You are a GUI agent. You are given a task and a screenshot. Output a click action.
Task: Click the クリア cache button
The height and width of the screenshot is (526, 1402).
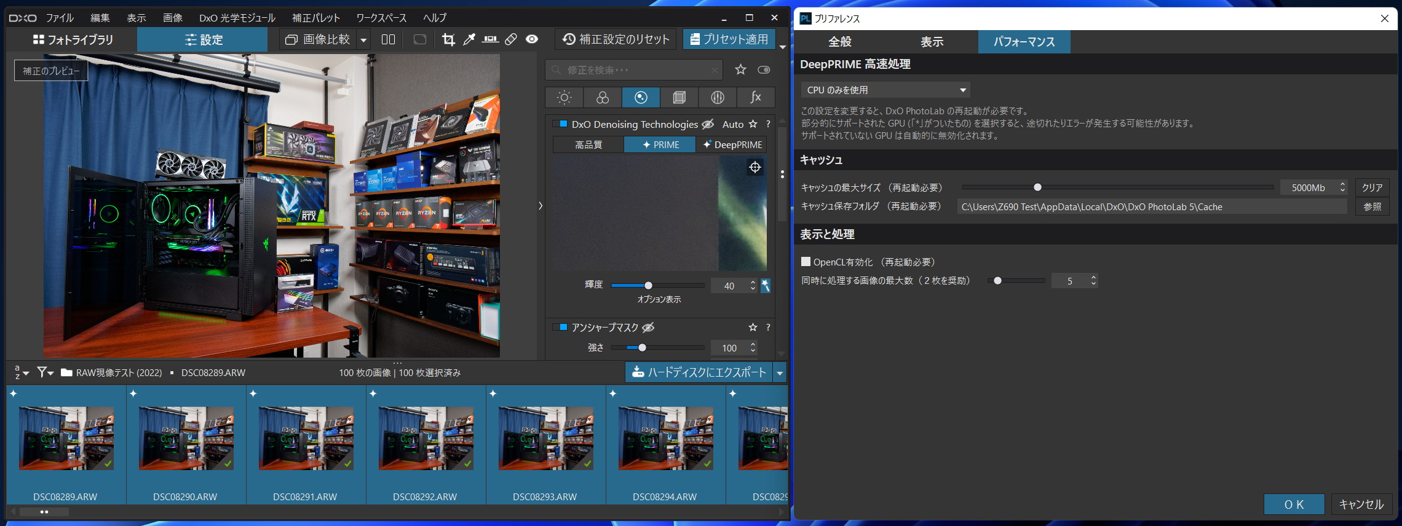pos(1372,187)
